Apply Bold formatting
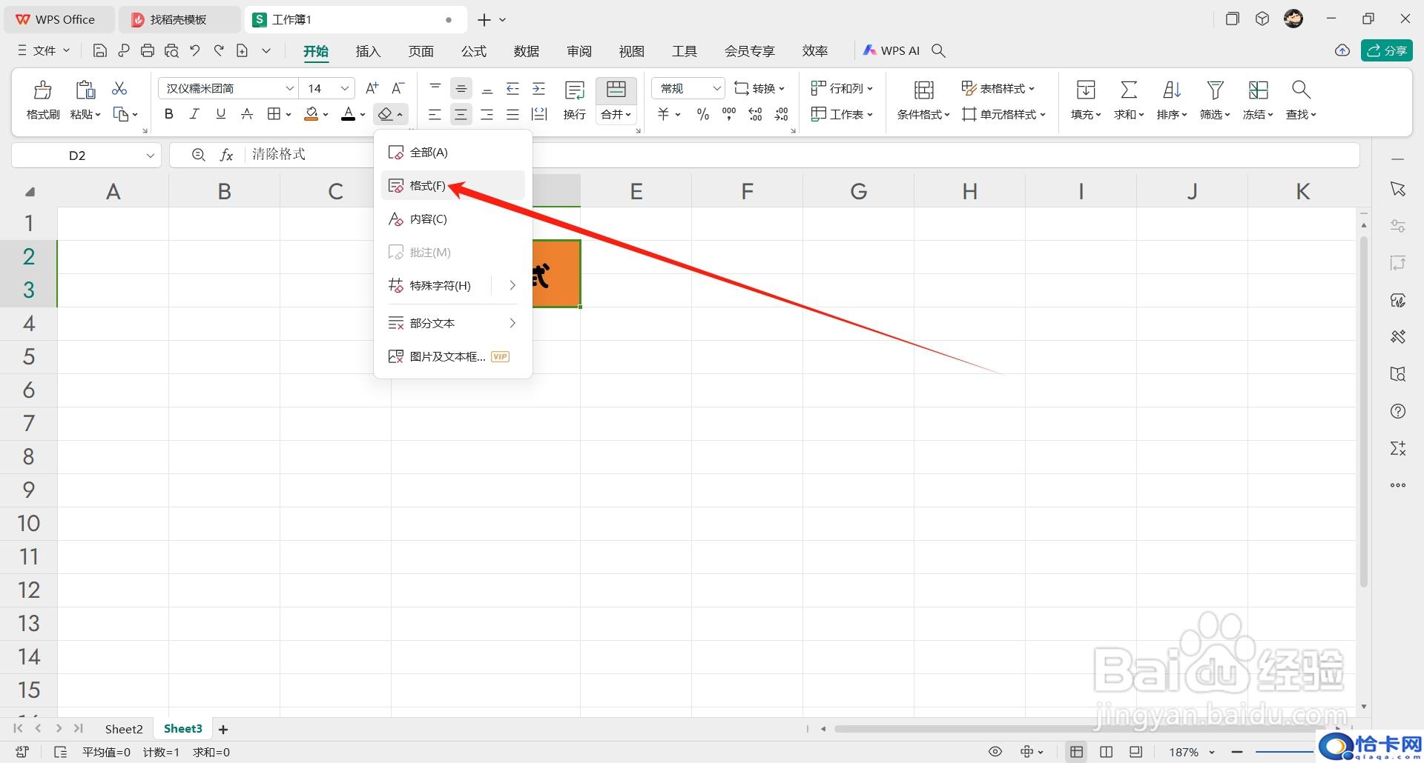Image resolution: width=1424 pixels, height=763 pixels. pyautogui.click(x=169, y=114)
